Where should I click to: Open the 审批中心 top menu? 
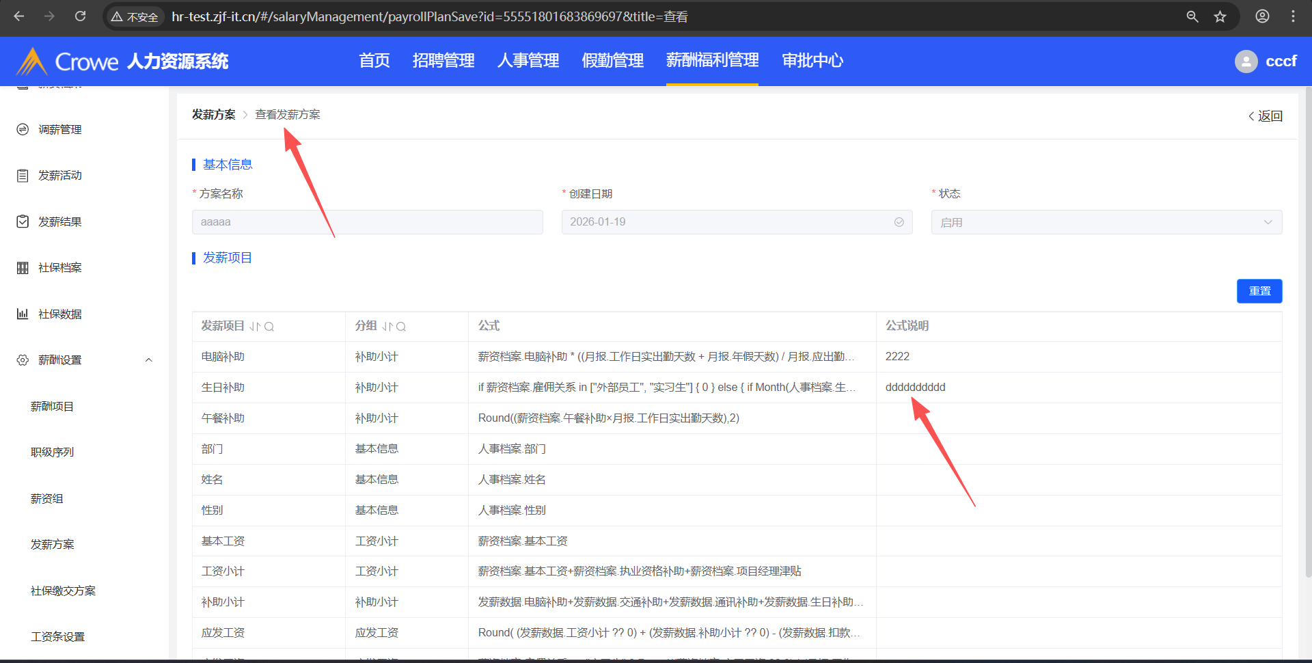click(812, 61)
